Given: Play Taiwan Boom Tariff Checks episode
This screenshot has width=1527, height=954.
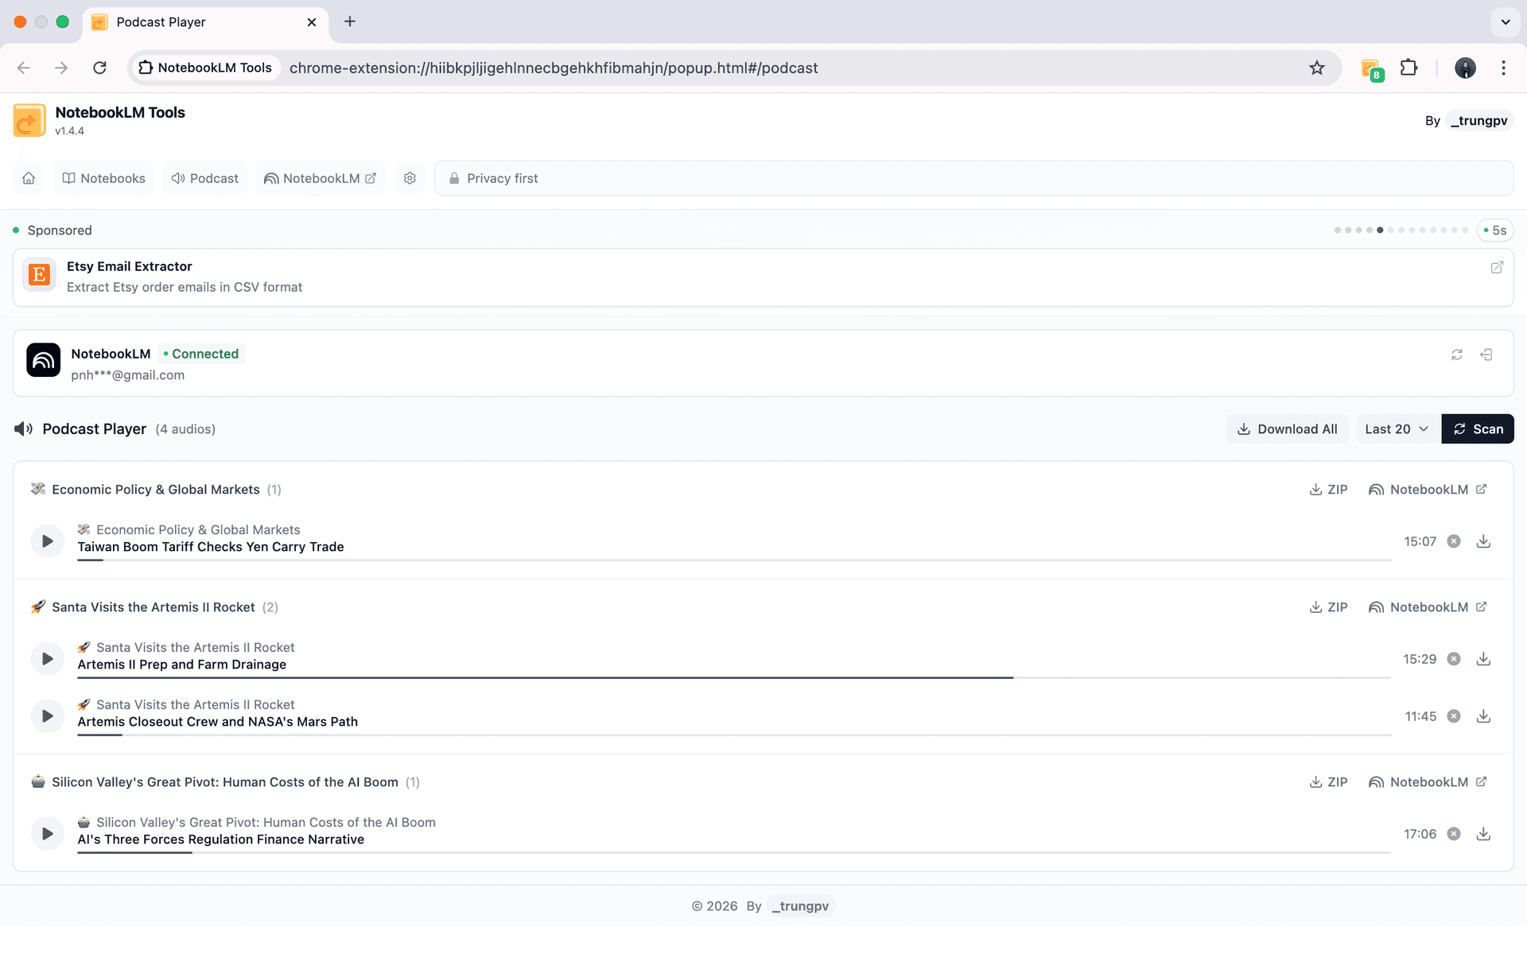Looking at the screenshot, I should coord(47,541).
